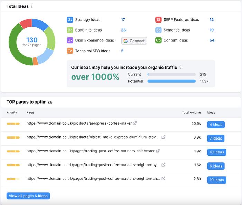This screenshot has width=242, height=205.
Task: Click the Content Ideas label
Action: tap(176, 41)
